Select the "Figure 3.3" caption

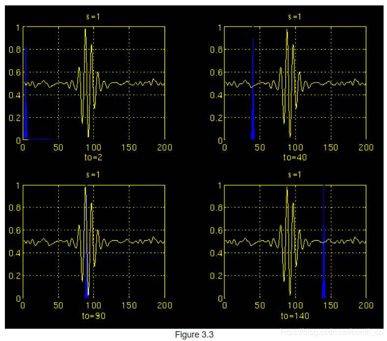194,335
